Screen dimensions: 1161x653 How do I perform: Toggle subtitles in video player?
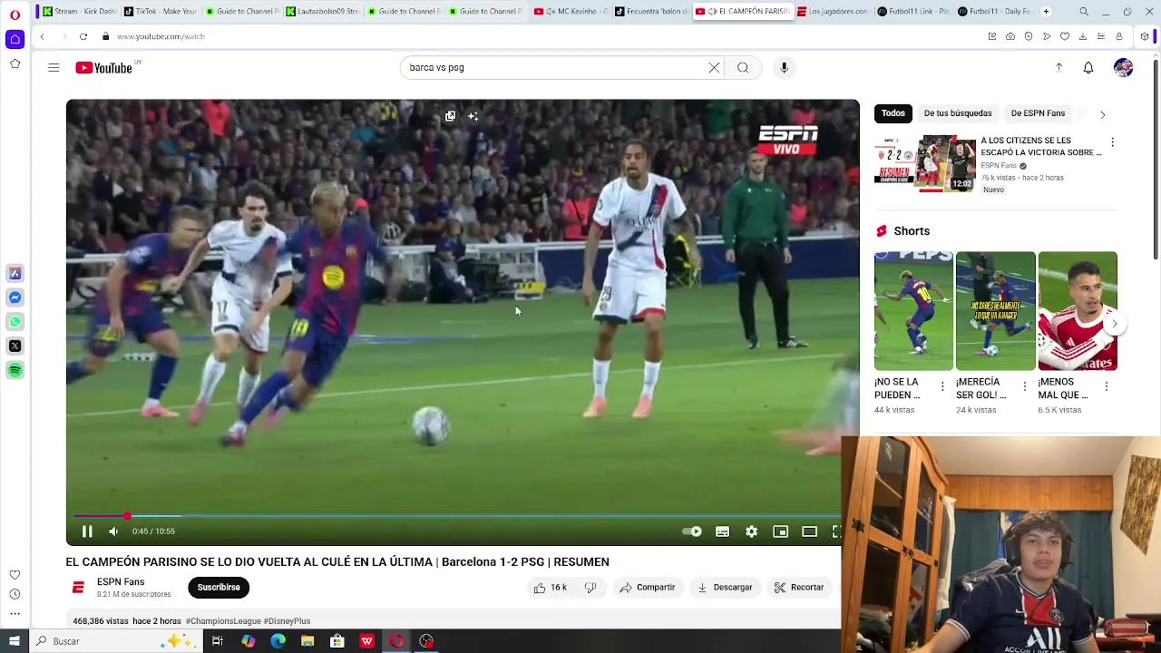722,531
